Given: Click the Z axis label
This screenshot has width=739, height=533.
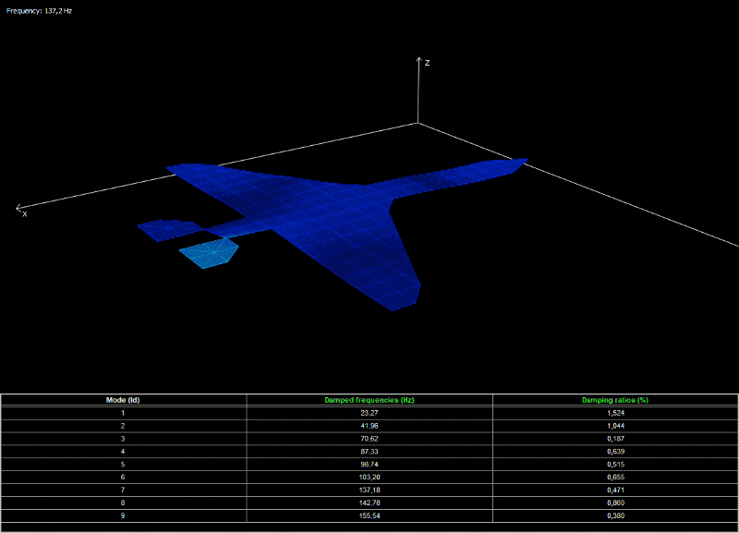Looking at the screenshot, I should coord(428,63).
